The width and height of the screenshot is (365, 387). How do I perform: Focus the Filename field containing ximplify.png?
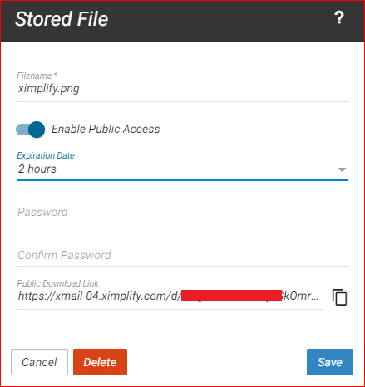[182, 89]
